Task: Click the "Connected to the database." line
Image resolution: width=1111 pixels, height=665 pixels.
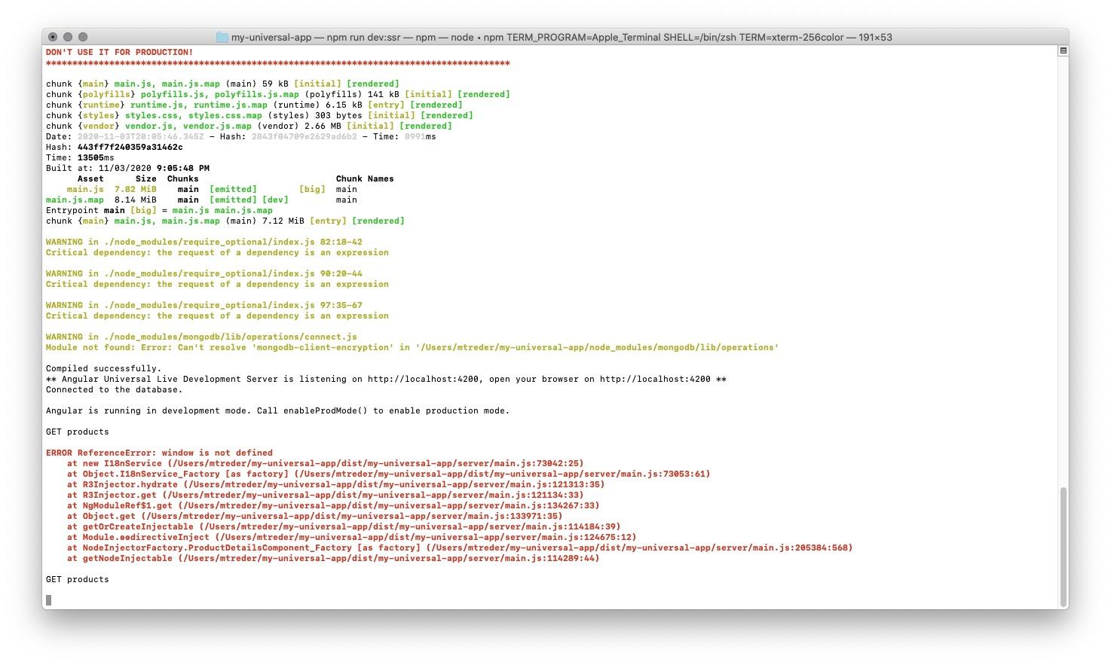Action: click(114, 389)
